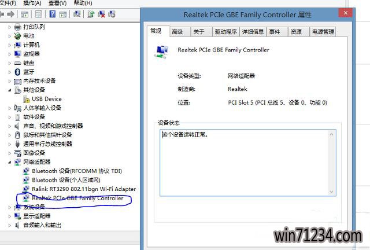Click the action pane toolbar icon next to help

(x=63, y=14)
